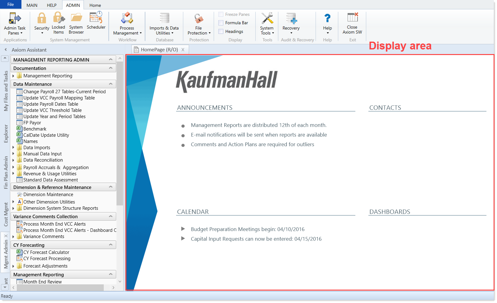
Task: Open Standard Data Assessment item
Action: click(50, 180)
